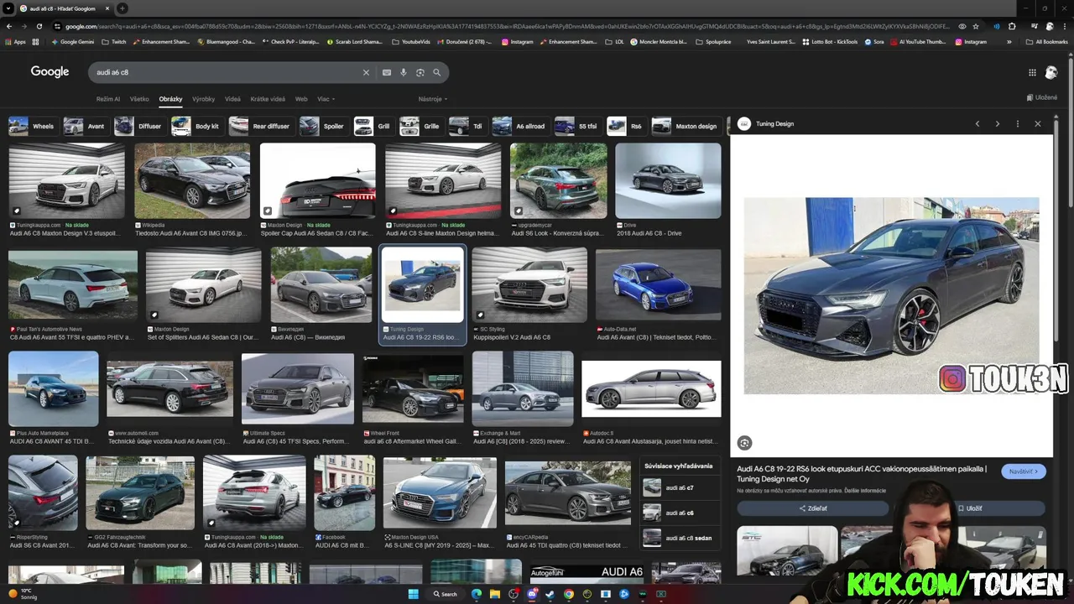Go to the Google logo homepage

[50, 72]
